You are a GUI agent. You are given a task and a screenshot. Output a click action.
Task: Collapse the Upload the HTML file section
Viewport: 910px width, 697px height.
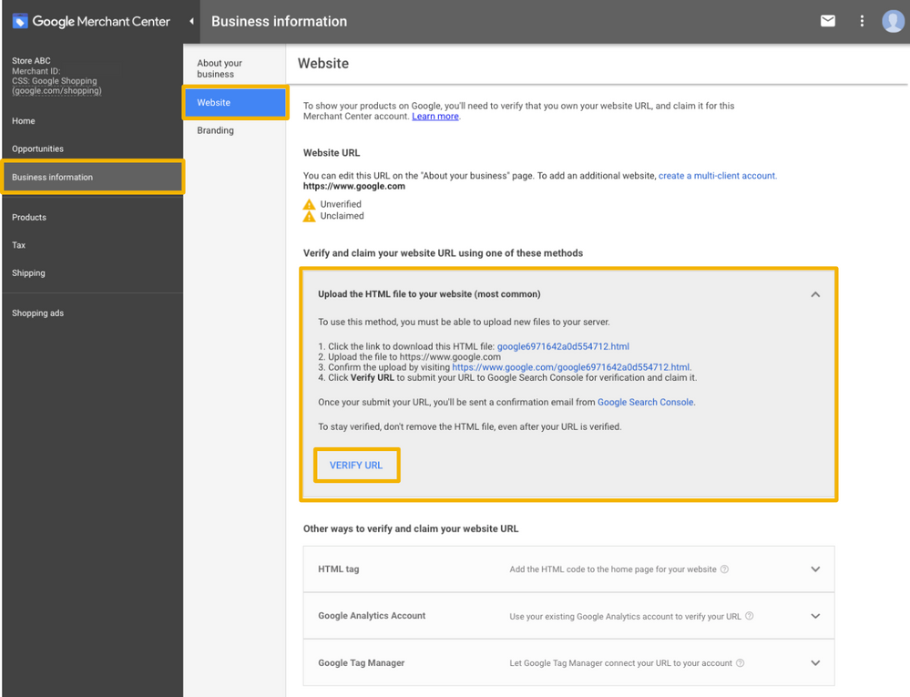[x=815, y=294]
